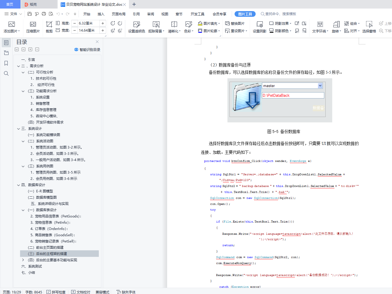Click the downward chevron box icon in 目录 panel

(x=17, y=50)
